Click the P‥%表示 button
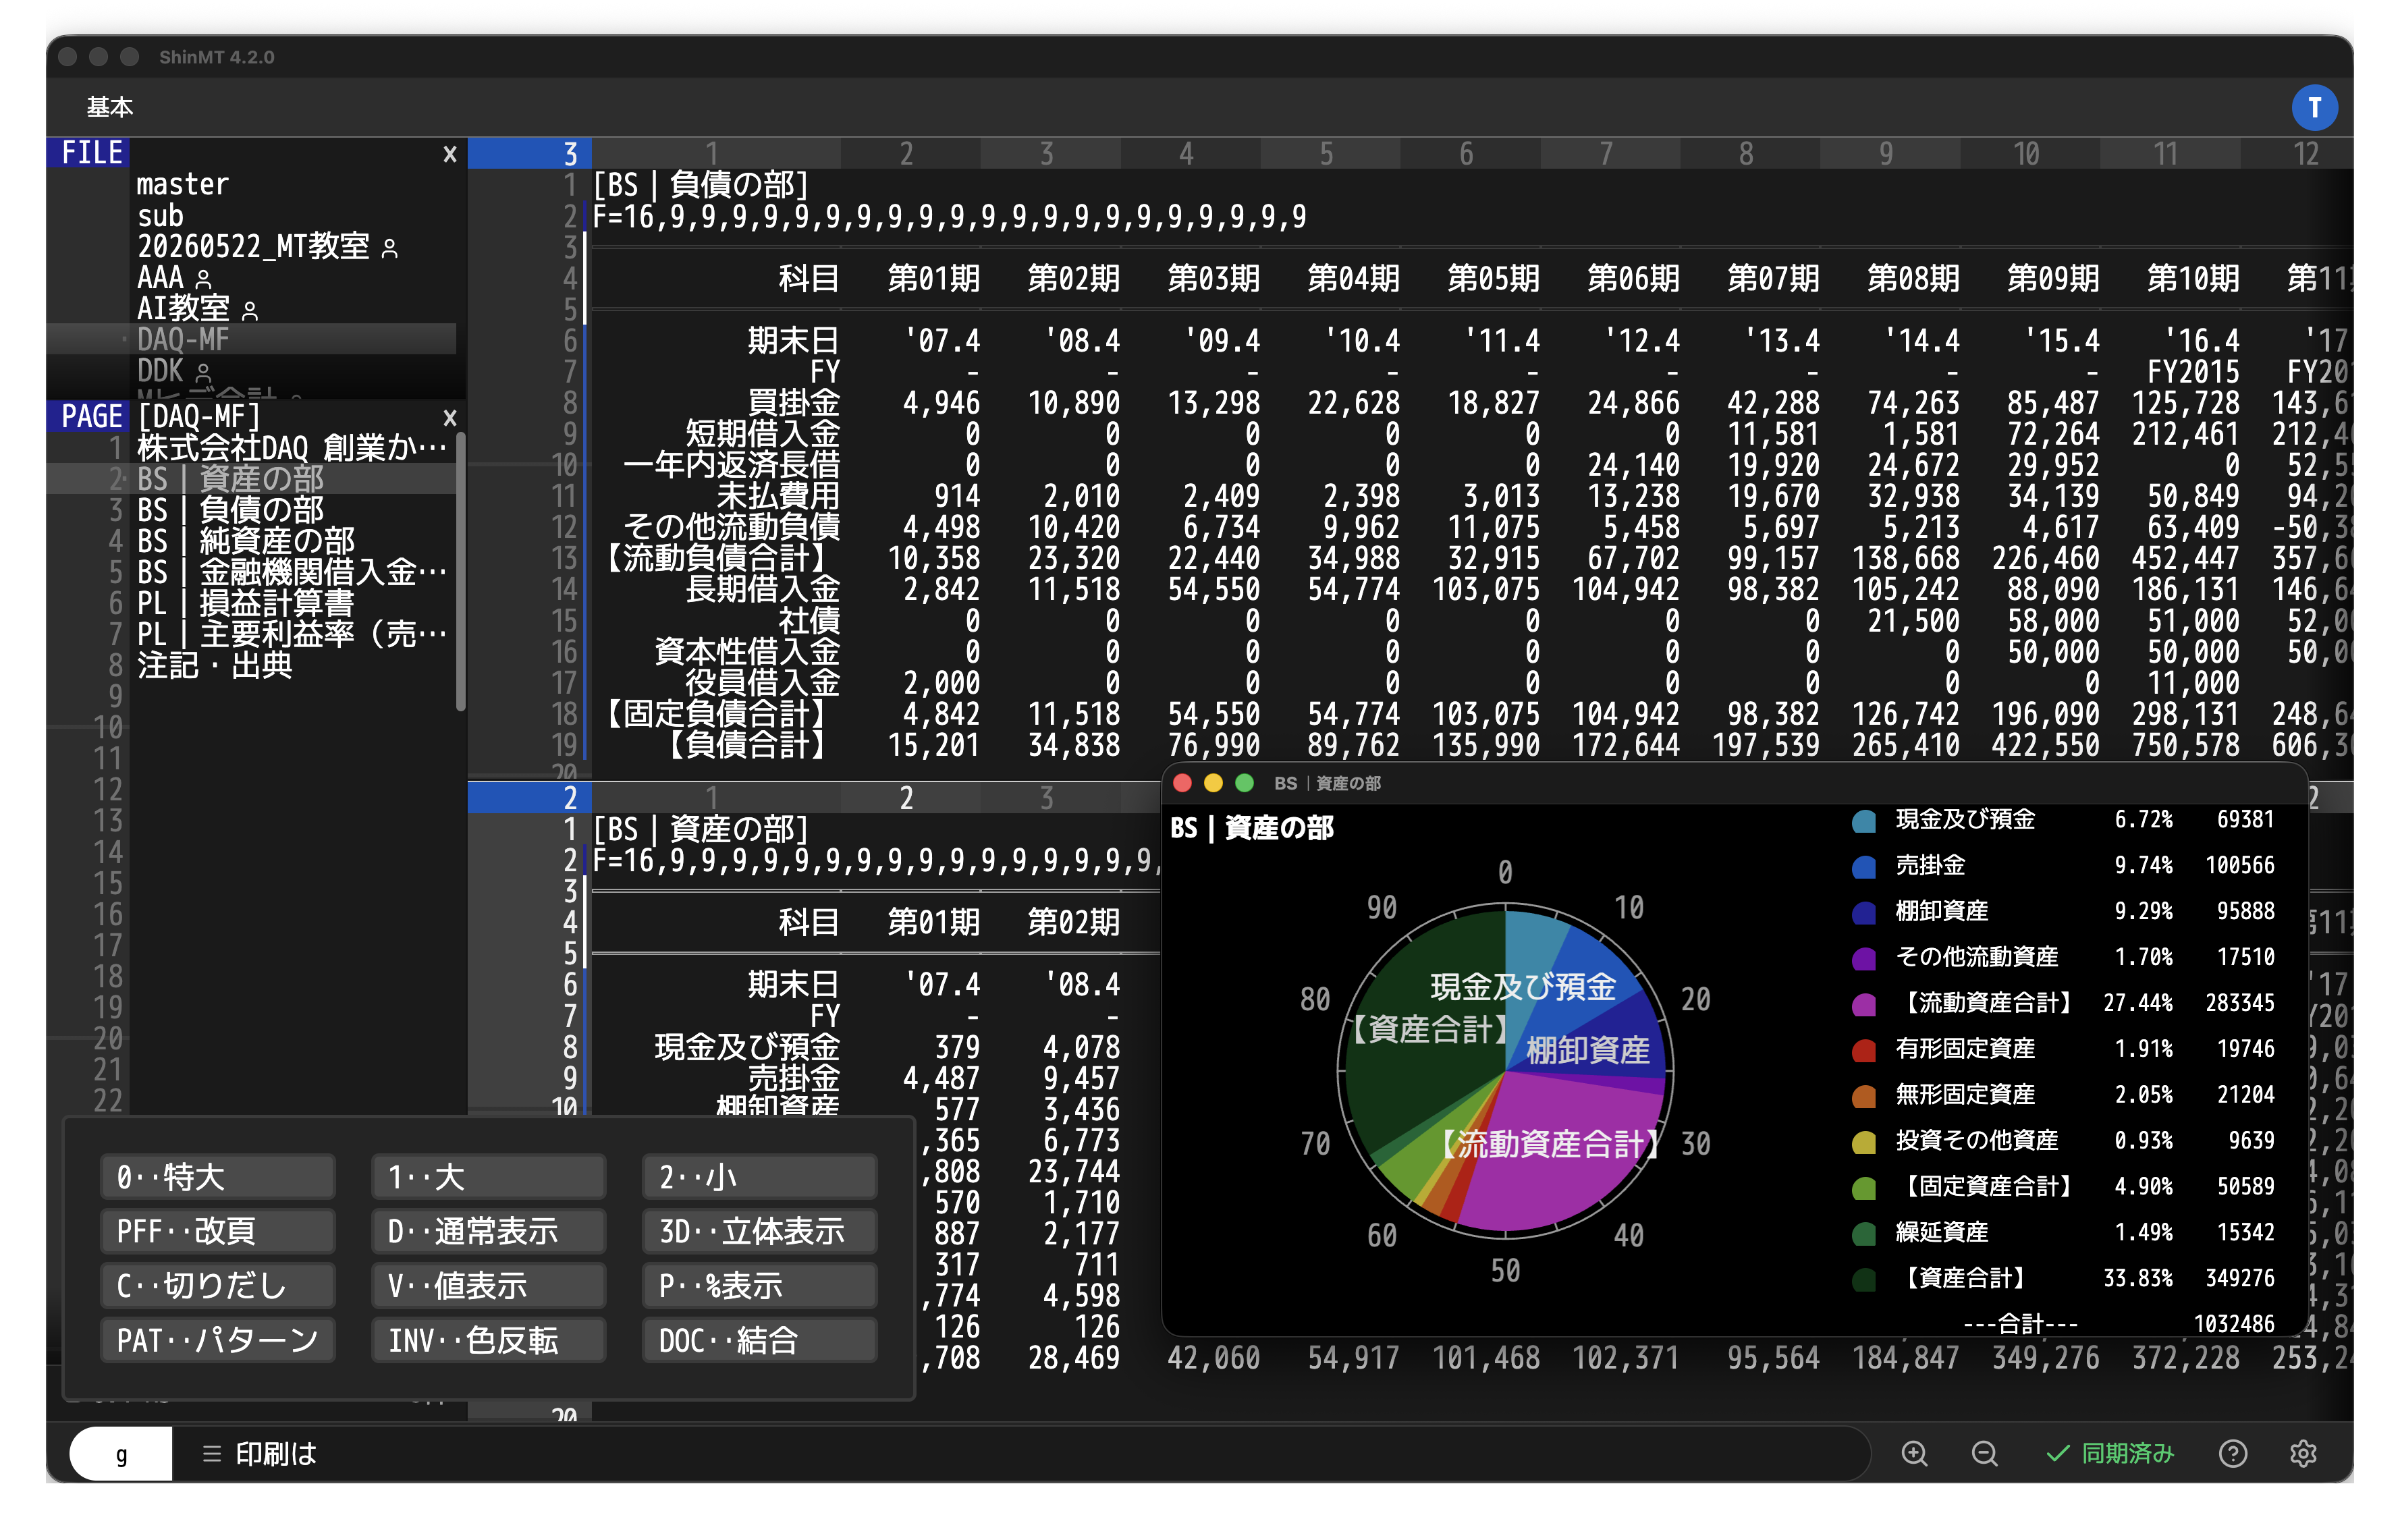This screenshot has height=1540, width=2400. click(x=760, y=1286)
